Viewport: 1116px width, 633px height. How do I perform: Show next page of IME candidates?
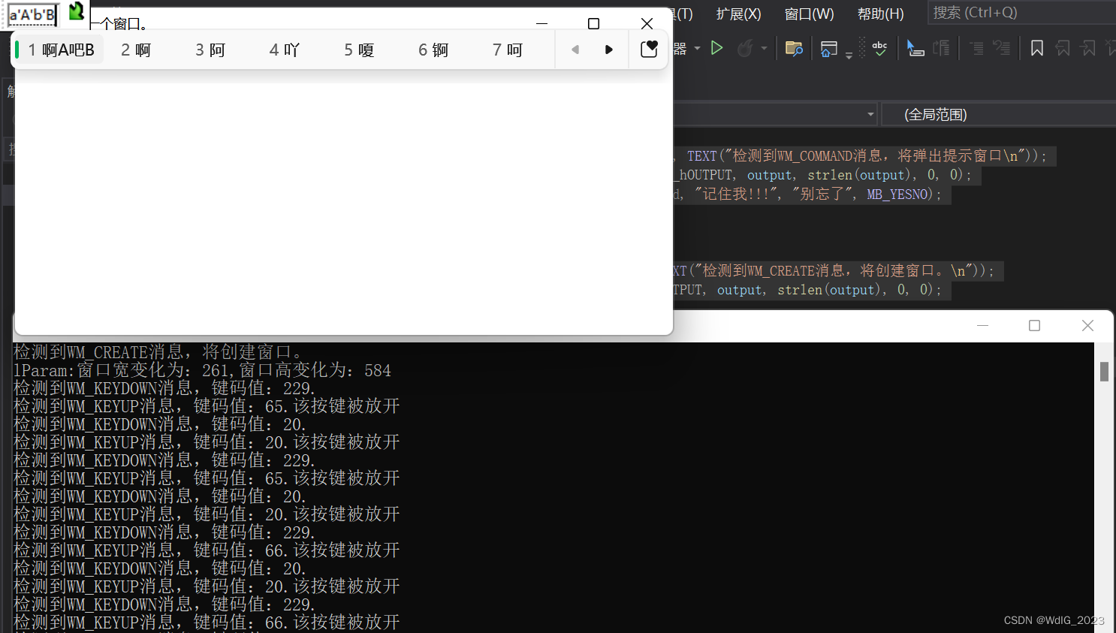pos(609,50)
